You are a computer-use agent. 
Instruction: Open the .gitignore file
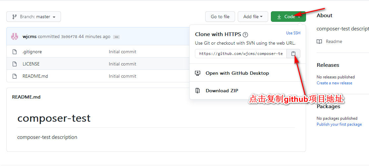32,52
